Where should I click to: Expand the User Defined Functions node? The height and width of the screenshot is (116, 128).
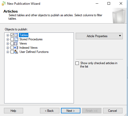tap(8, 52)
